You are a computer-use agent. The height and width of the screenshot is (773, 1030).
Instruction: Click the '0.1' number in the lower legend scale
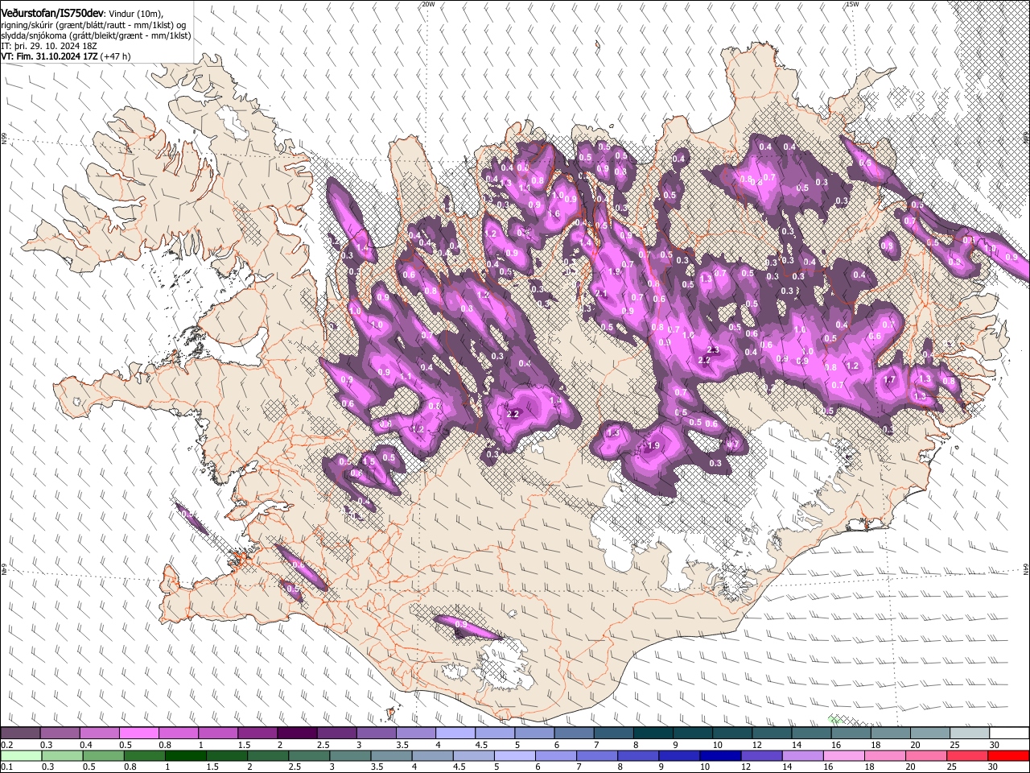click(x=6, y=767)
